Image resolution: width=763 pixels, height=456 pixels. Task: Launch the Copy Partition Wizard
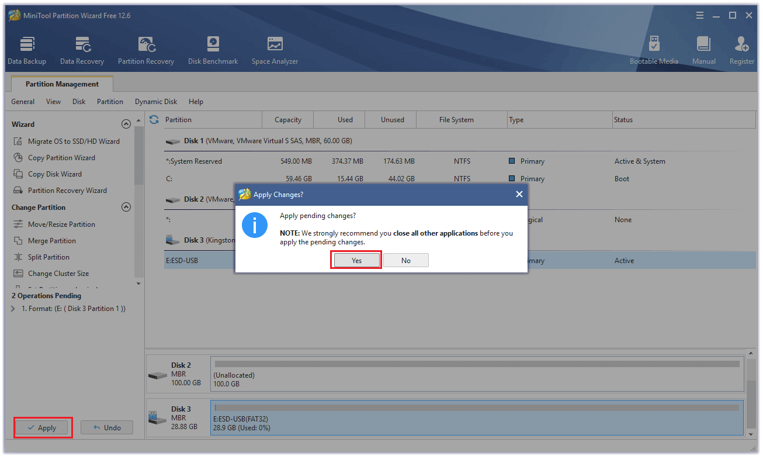pyautogui.click(x=54, y=158)
